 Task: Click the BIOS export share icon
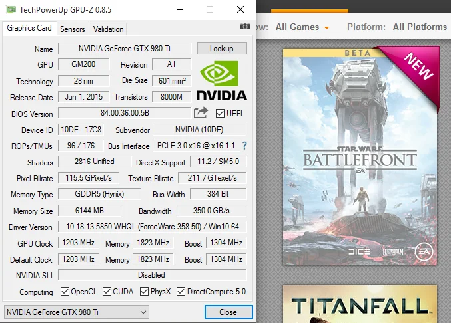coord(201,113)
